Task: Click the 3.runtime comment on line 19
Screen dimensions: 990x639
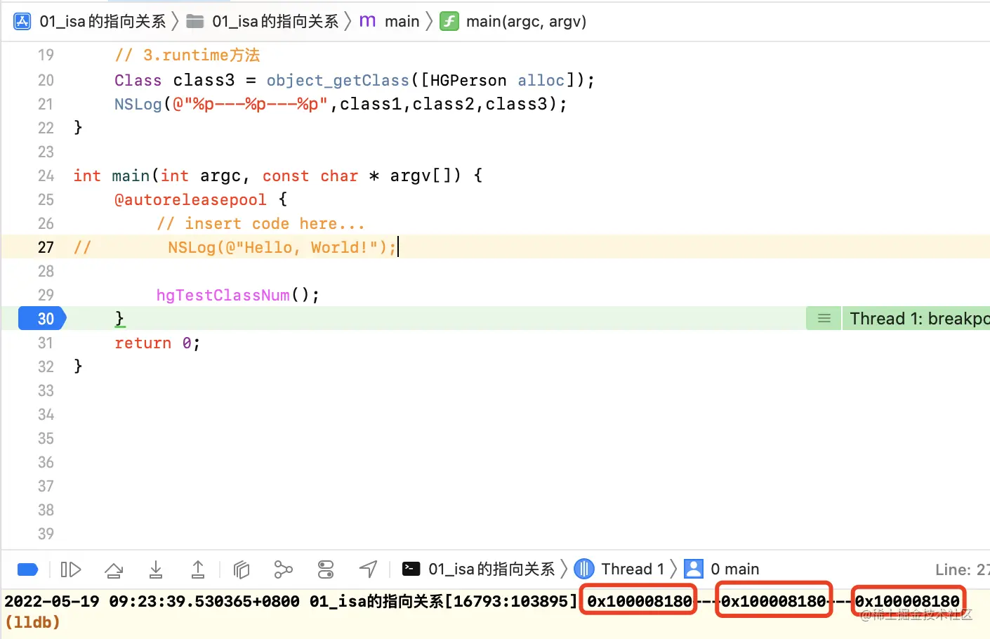Action: (x=187, y=55)
